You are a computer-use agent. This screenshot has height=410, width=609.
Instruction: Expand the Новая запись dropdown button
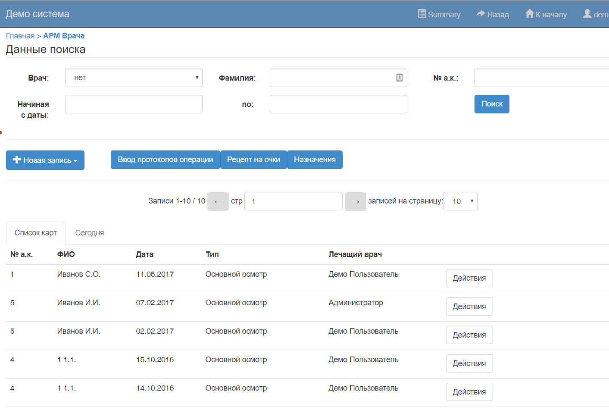click(x=45, y=160)
